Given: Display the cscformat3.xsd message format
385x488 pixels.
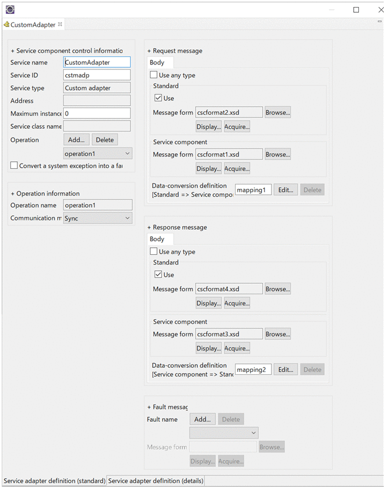Looking at the screenshot, I should point(208,348).
